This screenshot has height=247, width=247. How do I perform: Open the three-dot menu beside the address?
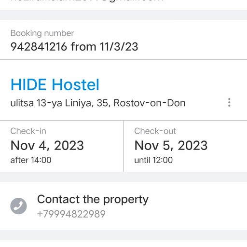(x=229, y=102)
